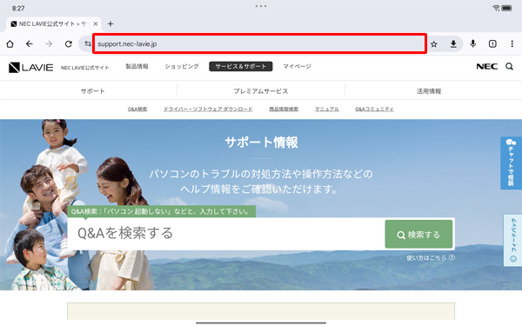Open the マニュアル link
Viewport: 522px width, 326px height.
click(x=326, y=110)
